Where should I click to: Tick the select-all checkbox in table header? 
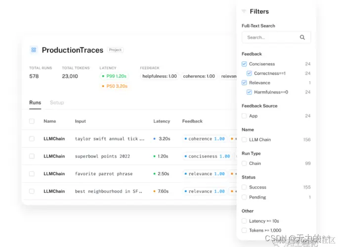coord(32,121)
